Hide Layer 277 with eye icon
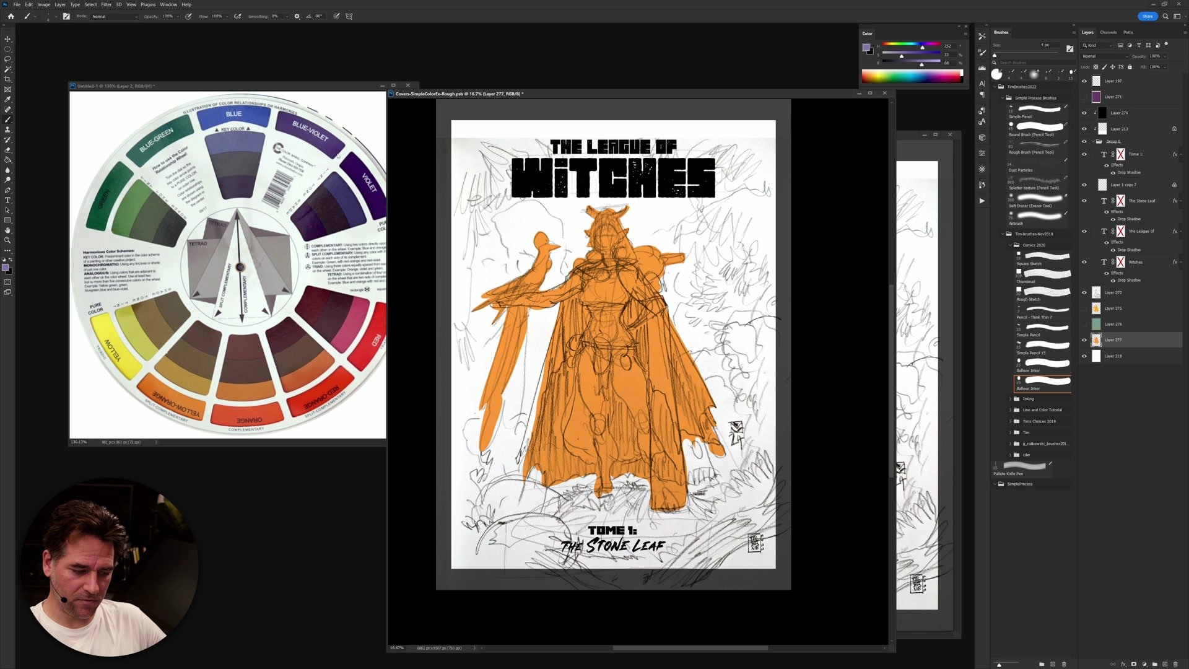 point(1084,340)
